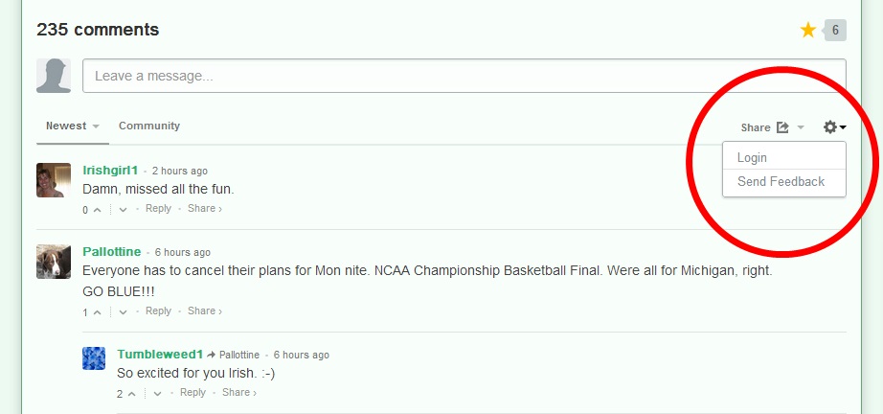Expand Share options on Pallottine's comment

[204, 311]
